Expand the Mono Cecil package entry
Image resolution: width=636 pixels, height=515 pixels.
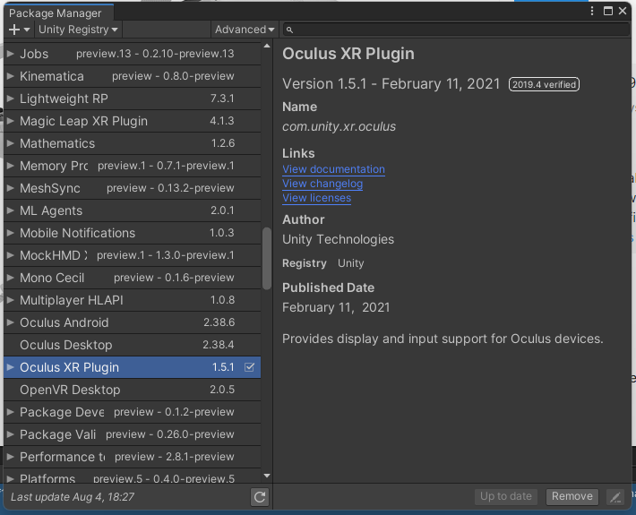point(11,278)
